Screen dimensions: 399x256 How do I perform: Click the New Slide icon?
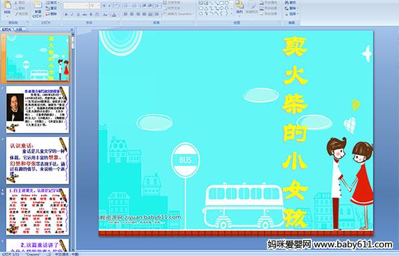point(38,7)
